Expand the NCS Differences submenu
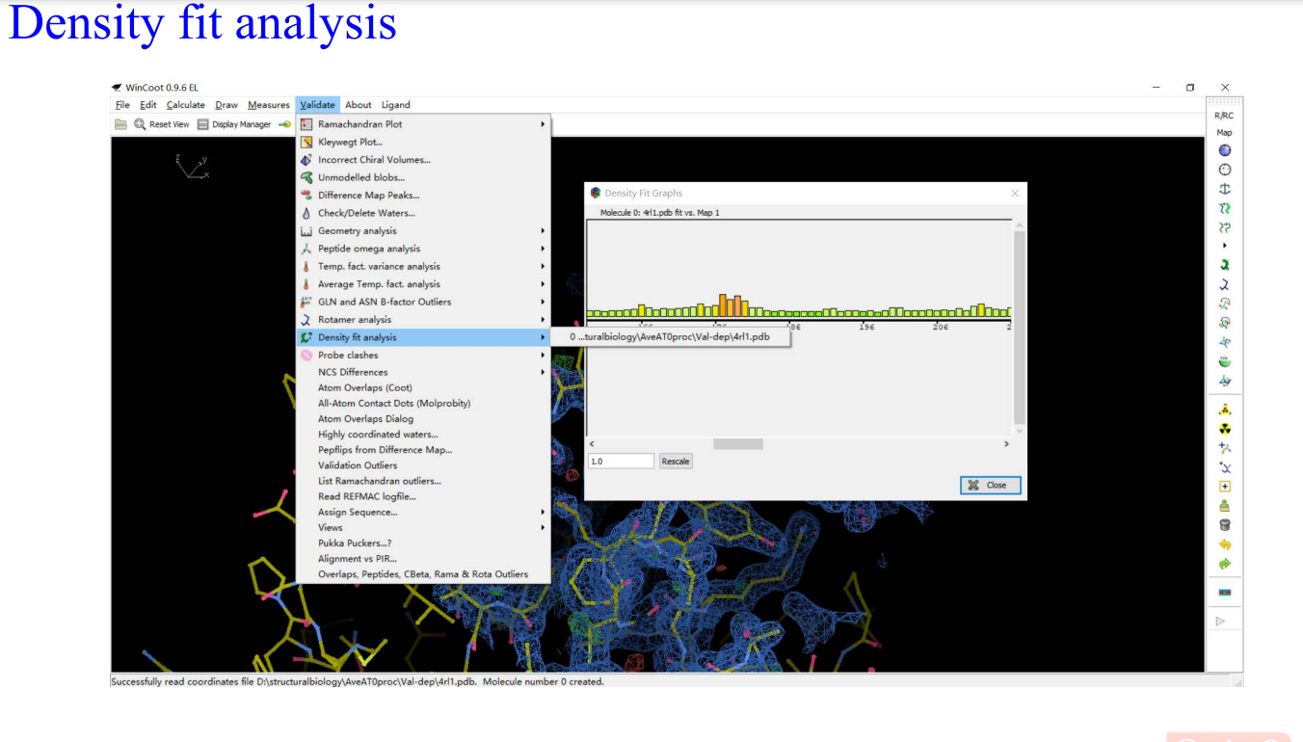Image resolution: width=1303 pixels, height=742 pixels. tap(423, 372)
